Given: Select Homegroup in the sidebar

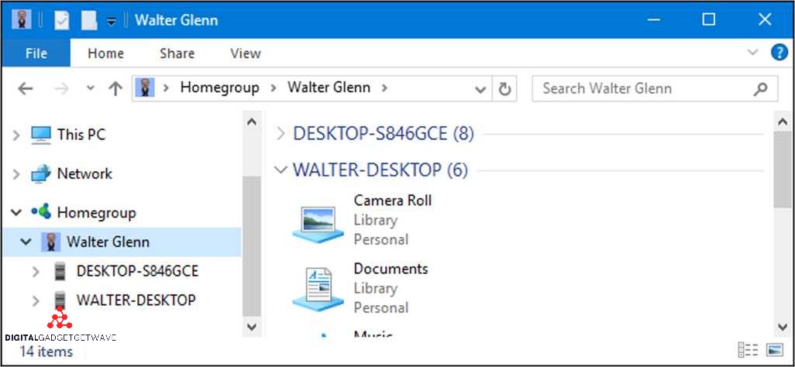Looking at the screenshot, I should coord(96,212).
